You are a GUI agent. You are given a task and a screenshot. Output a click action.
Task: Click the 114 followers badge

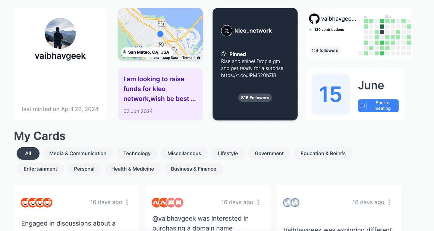[325, 50]
